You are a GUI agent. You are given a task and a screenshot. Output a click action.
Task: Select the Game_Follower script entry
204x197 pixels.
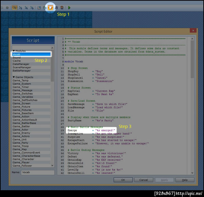tap(31, 166)
